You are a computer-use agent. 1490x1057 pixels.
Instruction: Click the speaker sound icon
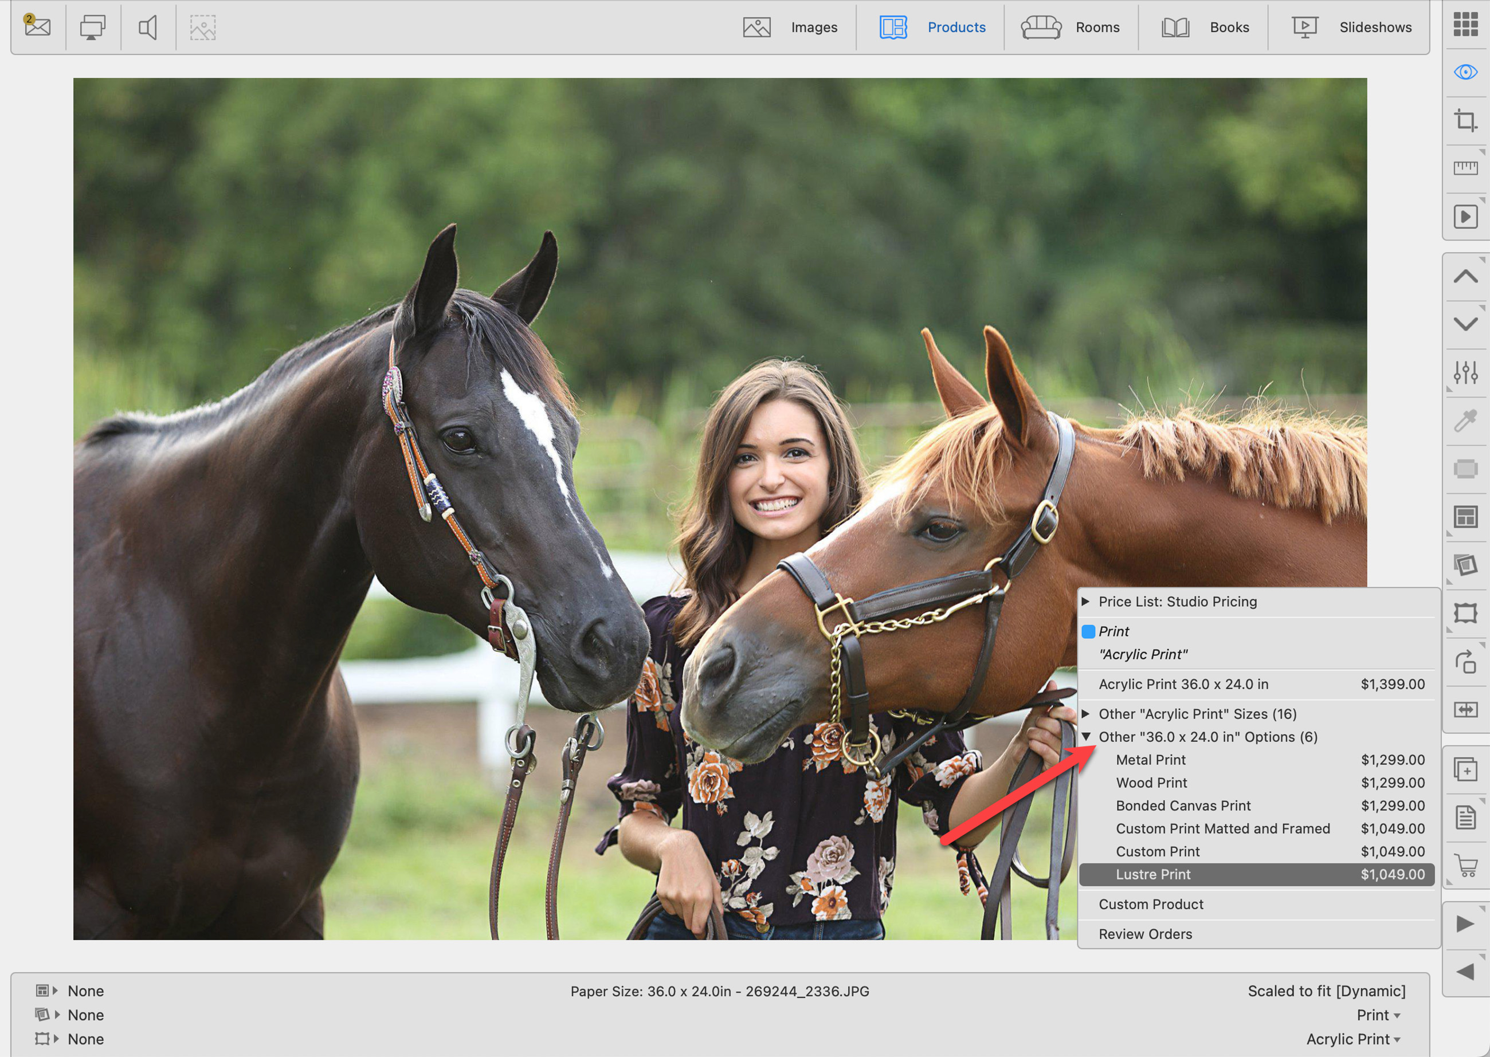(148, 27)
